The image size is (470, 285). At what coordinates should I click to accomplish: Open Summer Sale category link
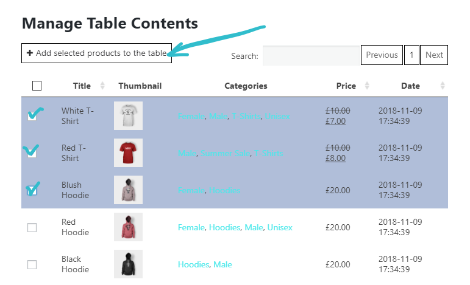[x=225, y=153]
